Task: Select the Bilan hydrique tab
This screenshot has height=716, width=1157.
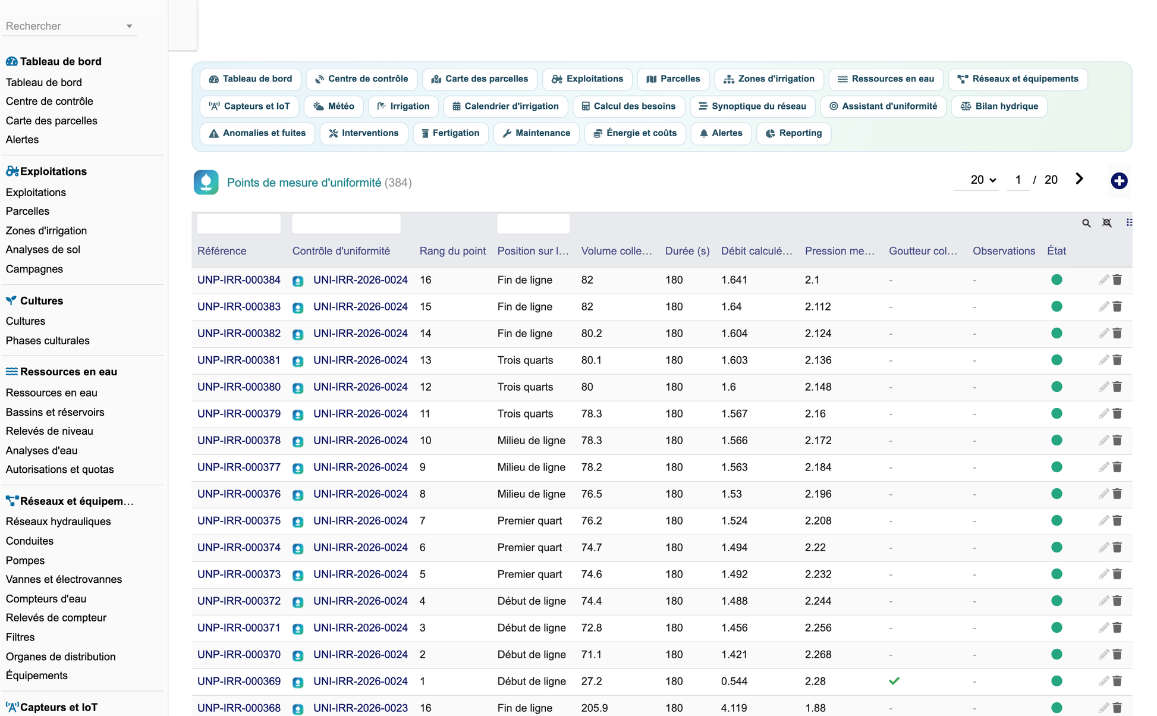Action: (x=999, y=106)
